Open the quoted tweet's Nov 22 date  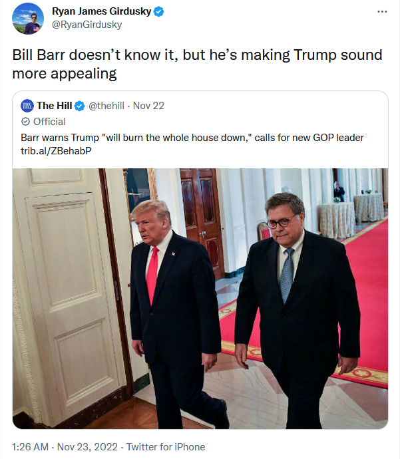coord(148,106)
